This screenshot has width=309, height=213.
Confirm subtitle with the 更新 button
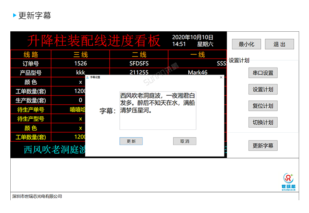(x=131, y=141)
